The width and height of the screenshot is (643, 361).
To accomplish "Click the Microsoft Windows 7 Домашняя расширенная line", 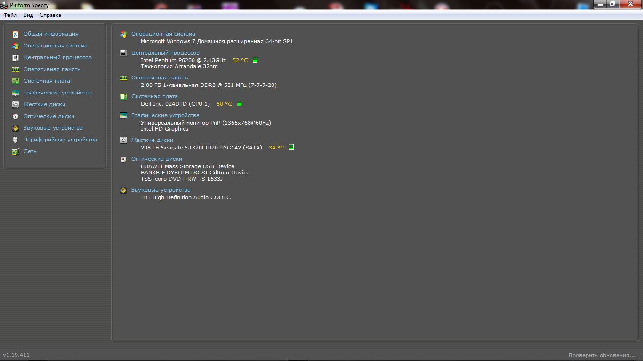I will 217,41.
